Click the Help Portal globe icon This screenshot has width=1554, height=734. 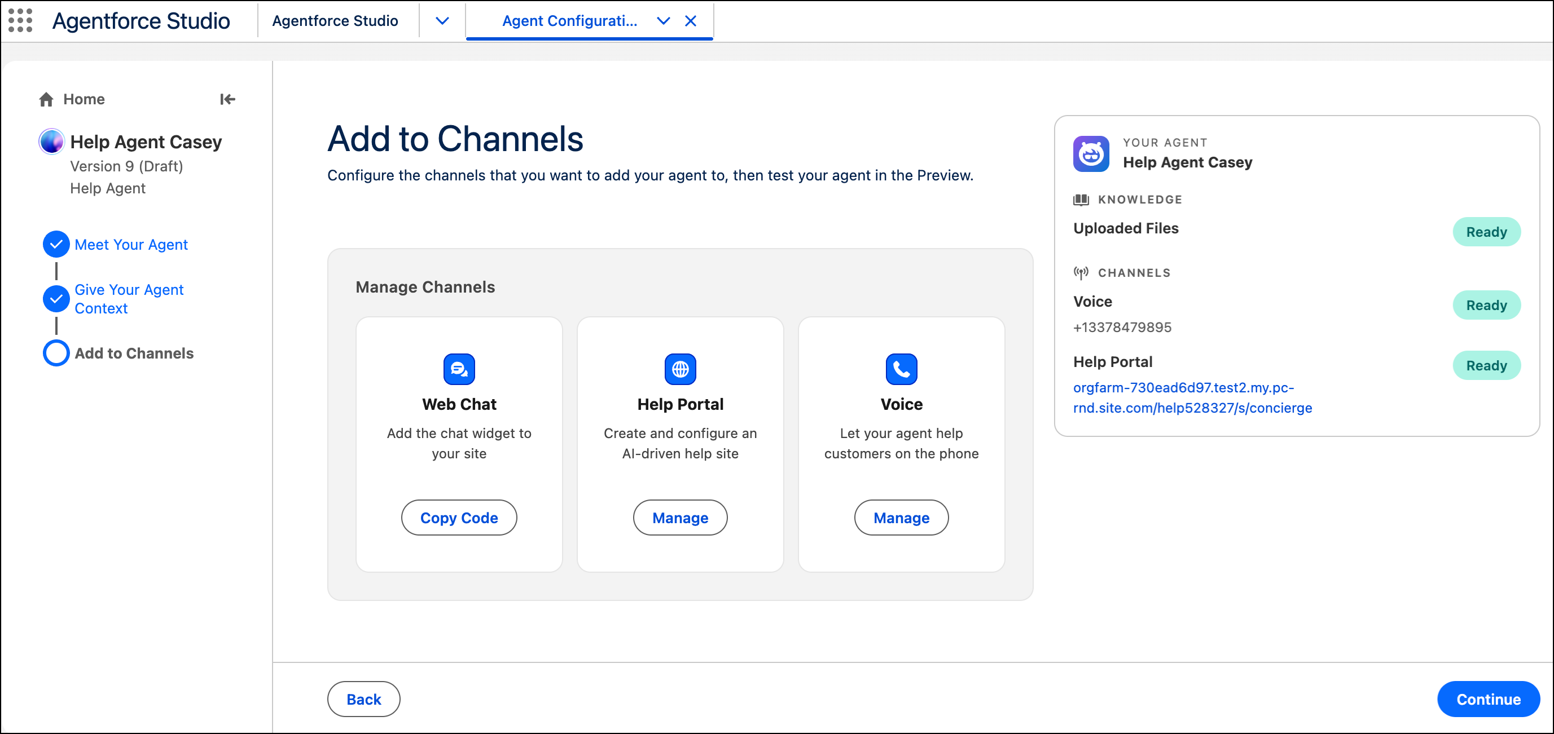(x=680, y=369)
